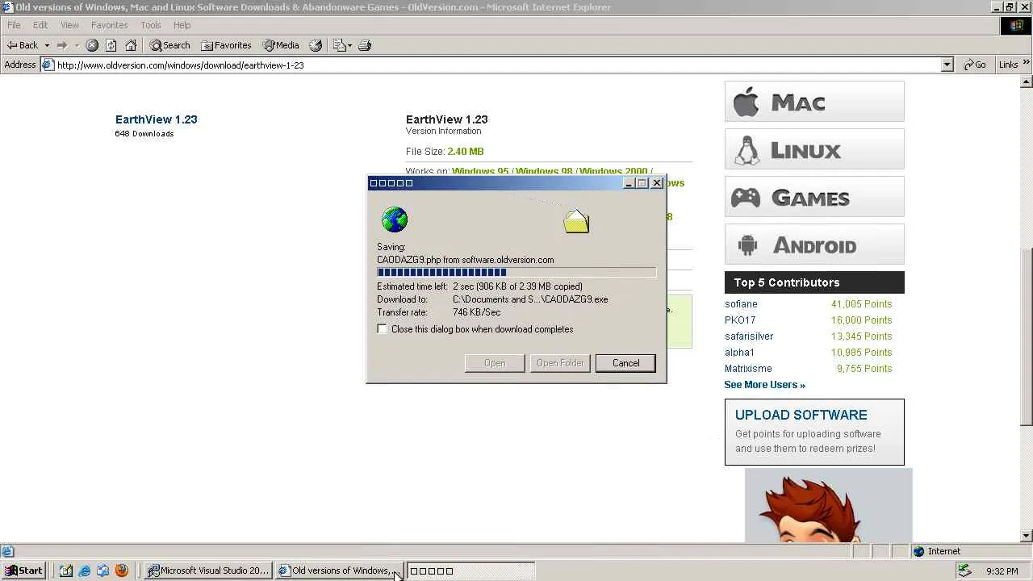Viewport: 1033px width, 581px height.
Task: Open the Favorites menu in the menu bar
Action: 110,25
